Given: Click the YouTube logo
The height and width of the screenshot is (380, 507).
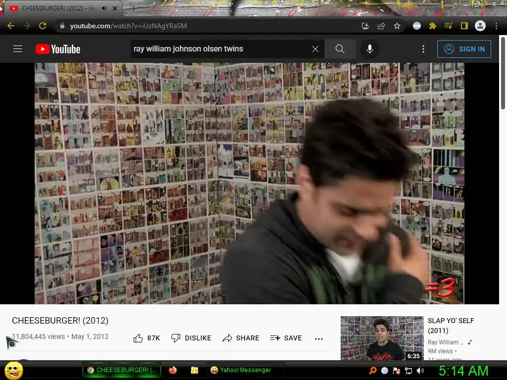Looking at the screenshot, I should (58, 49).
